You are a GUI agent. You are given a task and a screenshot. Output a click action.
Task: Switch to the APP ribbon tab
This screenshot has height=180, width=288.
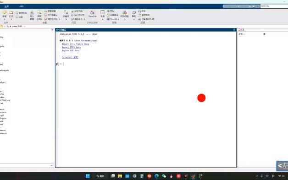[21, 6]
